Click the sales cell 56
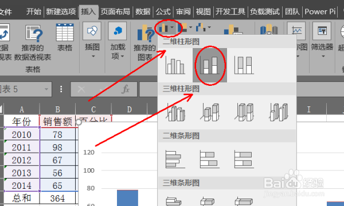Screen dimensions: 344x206 coord(57,173)
